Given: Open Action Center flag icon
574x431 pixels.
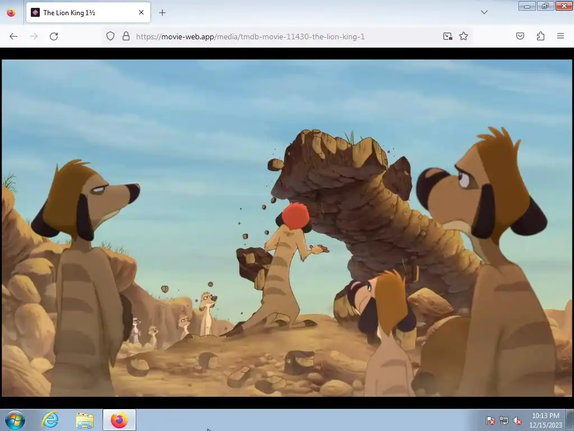Looking at the screenshot, I should tap(490, 420).
